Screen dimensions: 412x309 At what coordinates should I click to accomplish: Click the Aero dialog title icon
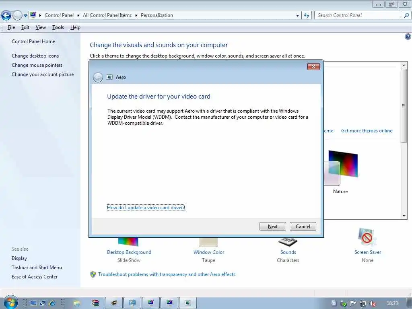tap(109, 77)
